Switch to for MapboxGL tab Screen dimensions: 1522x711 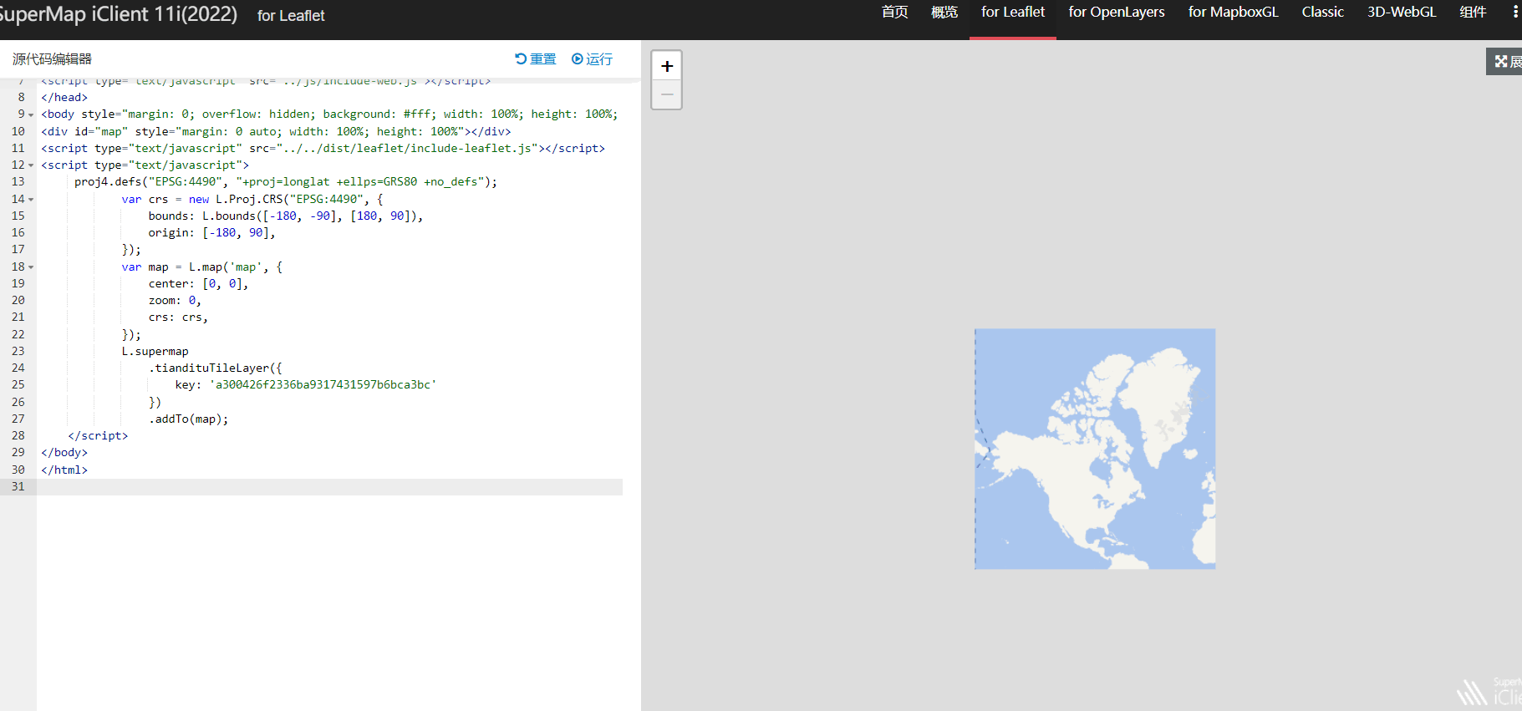coord(1234,12)
